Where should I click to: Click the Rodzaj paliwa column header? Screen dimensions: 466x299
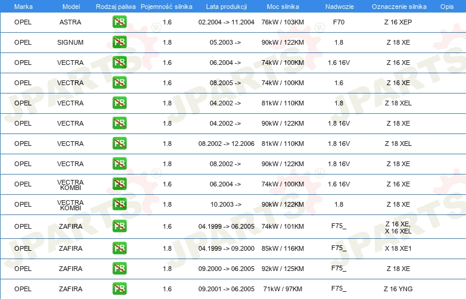pos(116,7)
